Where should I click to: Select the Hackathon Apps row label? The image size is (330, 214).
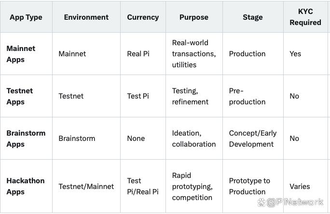pos(25,186)
